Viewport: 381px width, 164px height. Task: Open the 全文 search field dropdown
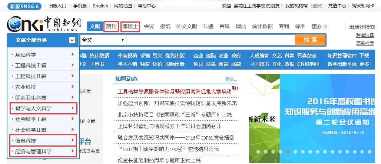click(x=103, y=40)
